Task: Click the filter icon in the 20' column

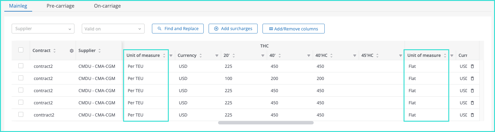Action: point(263,56)
